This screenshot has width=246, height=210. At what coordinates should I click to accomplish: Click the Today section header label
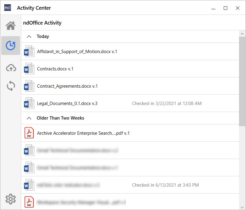[43, 36]
